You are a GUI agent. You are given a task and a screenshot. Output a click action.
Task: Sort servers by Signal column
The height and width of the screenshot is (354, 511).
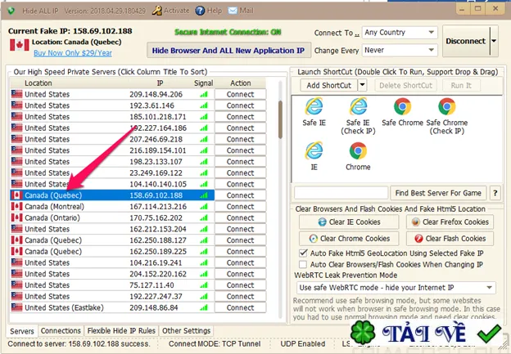pyautogui.click(x=203, y=83)
